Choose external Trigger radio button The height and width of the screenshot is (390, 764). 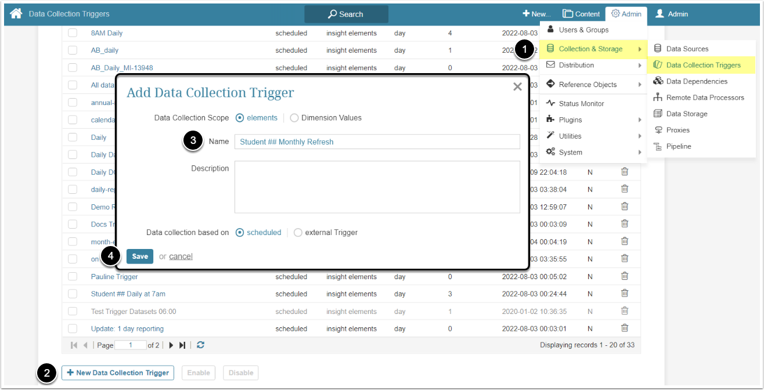[x=298, y=233]
